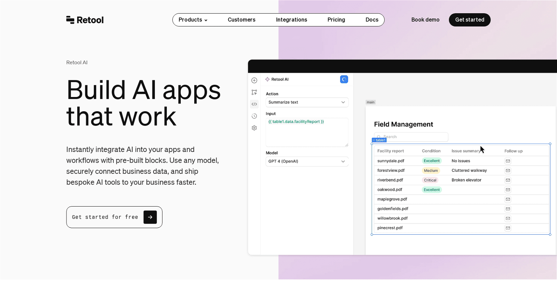Click the plus add component icon

pos(254,80)
